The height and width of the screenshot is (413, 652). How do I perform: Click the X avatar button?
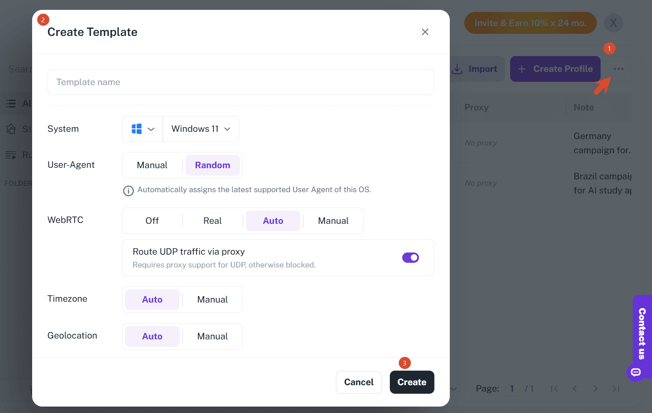613,23
